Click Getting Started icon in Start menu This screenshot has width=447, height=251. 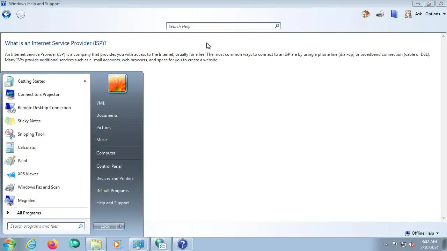click(x=9, y=81)
